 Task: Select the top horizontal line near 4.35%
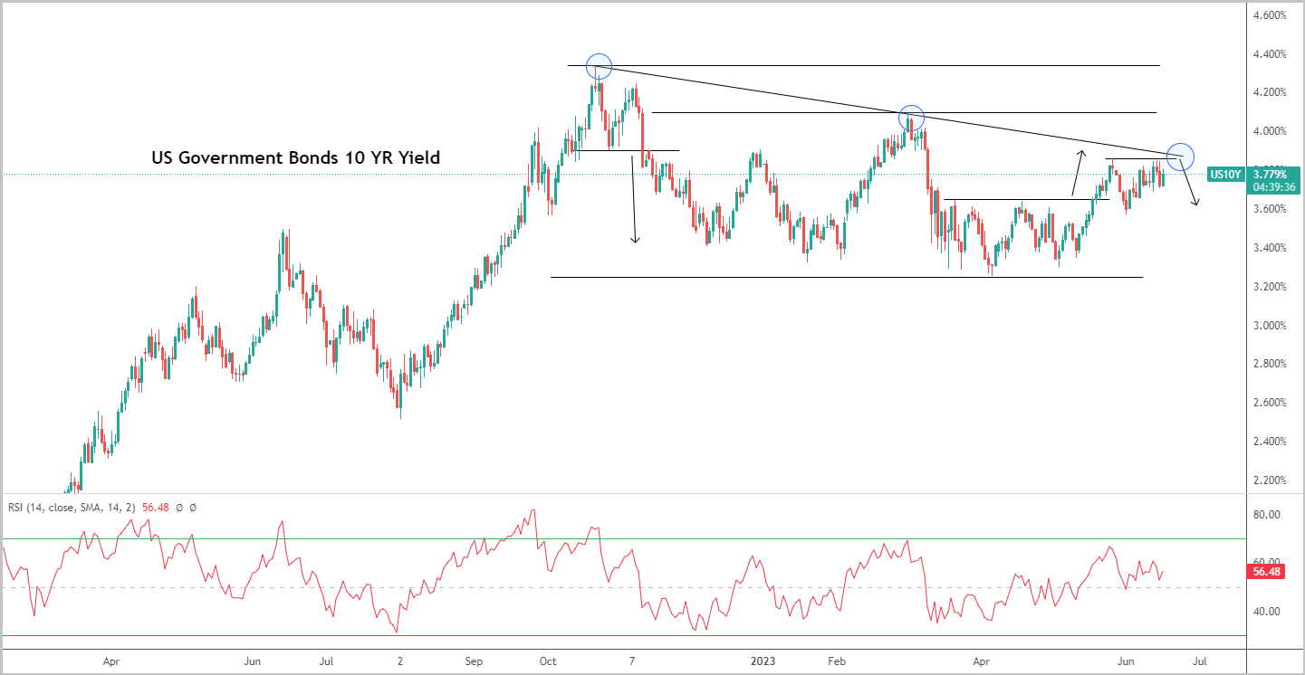tap(864, 65)
